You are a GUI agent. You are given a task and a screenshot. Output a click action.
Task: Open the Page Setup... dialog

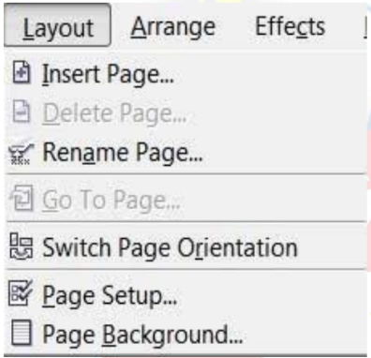click(186, 294)
